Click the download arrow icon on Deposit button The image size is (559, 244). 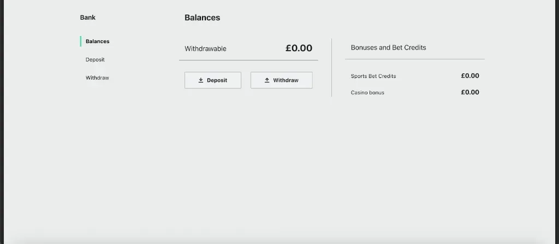201,80
